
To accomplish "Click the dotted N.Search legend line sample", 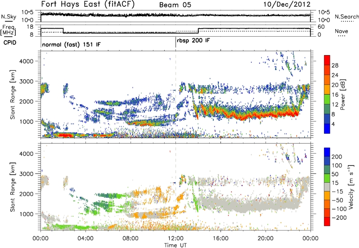I will (347, 21).
